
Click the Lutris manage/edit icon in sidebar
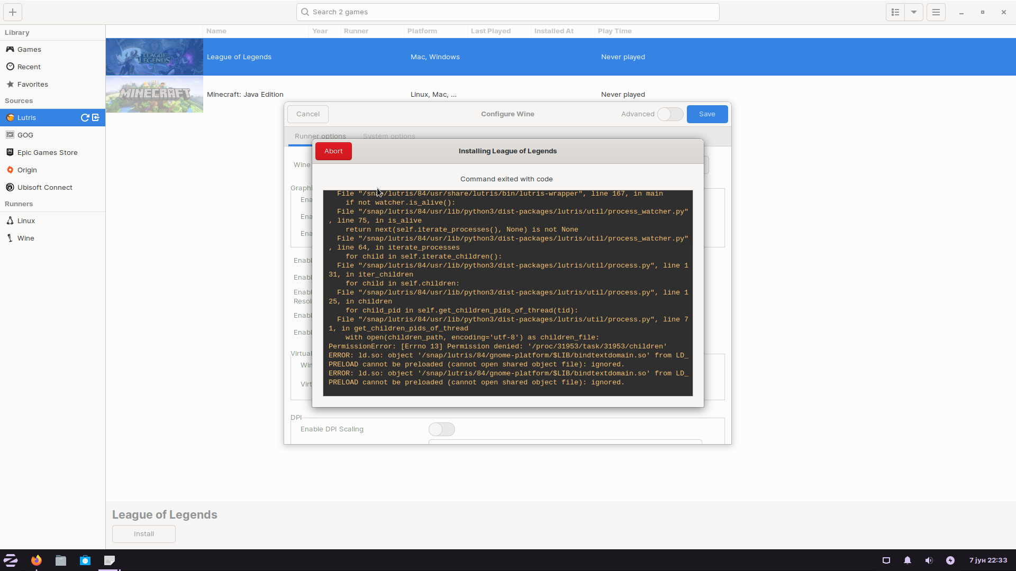click(x=96, y=117)
